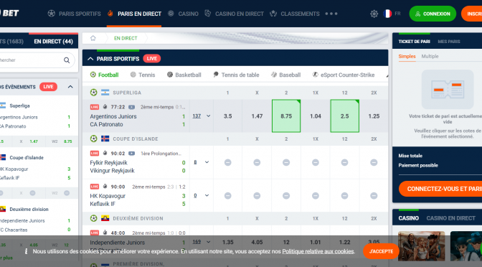Click the LIVE badge on Fylkir Reykjavik match
482x267 pixels.
95,153
